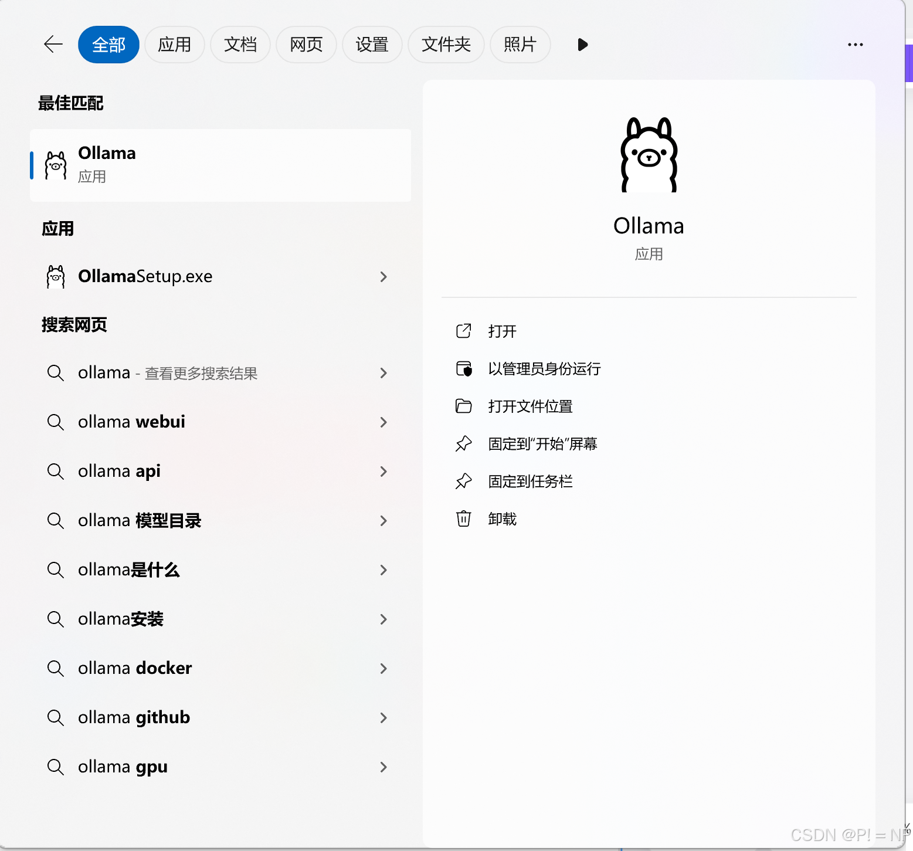Expand chevron for ollama 查看更多搜索结果
913x851 pixels.
383,373
